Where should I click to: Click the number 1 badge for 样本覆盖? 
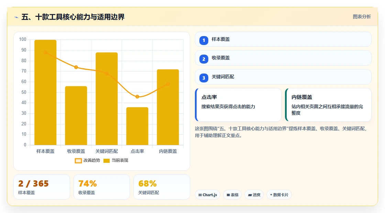[204, 40]
